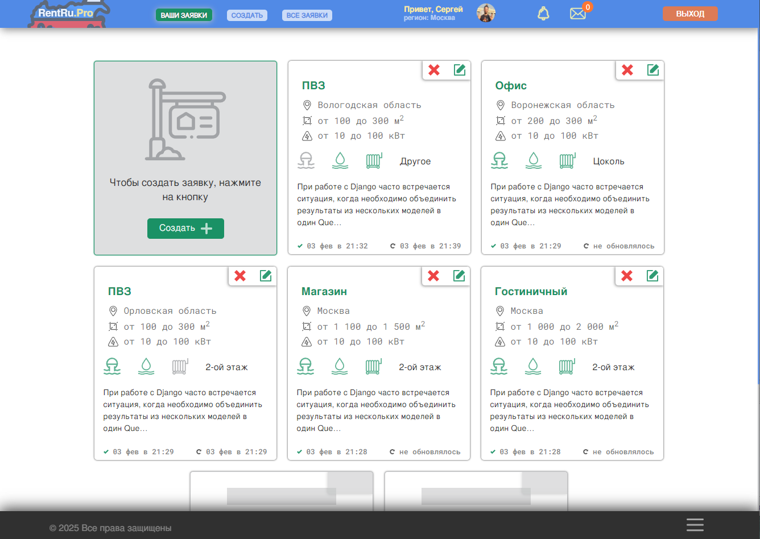
Task: Open messages envelope icon
Action: (578, 14)
